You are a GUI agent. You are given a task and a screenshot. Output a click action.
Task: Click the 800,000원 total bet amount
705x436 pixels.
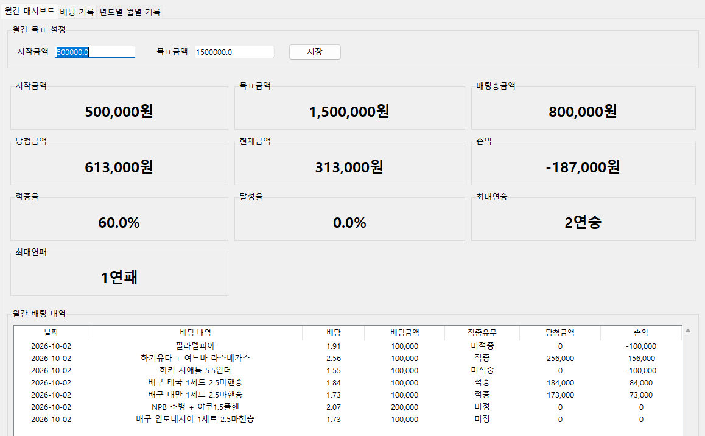[583, 111]
